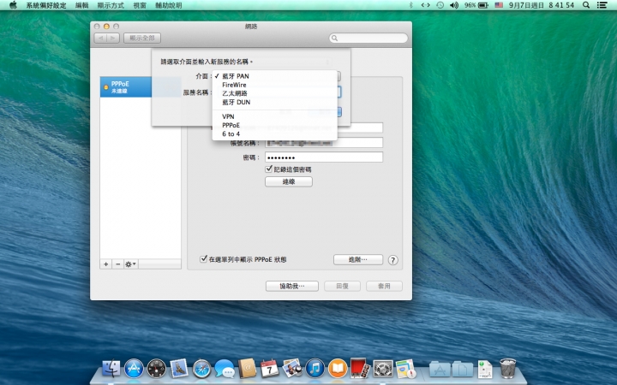The height and width of the screenshot is (385, 617).
Task: Open Notification Center list icon
Action: 602,5
